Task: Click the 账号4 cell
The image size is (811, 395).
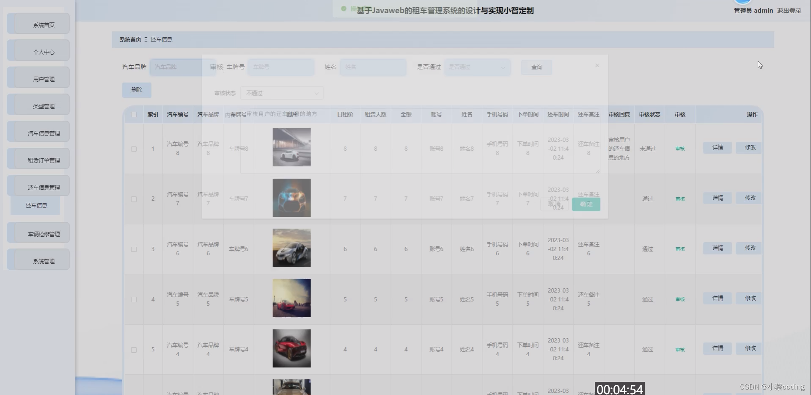Action: (436, 349)
